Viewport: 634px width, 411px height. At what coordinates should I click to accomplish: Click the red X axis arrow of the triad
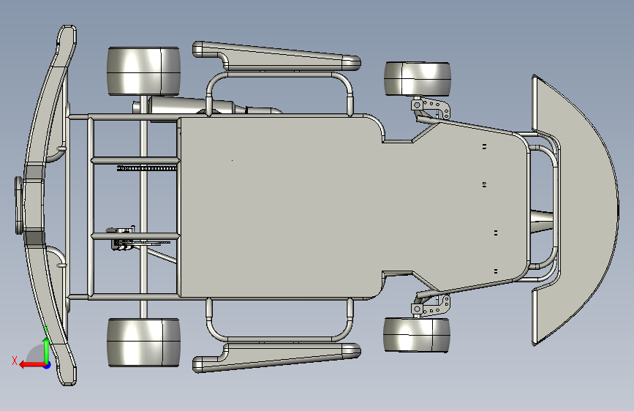tap(31, 365)
